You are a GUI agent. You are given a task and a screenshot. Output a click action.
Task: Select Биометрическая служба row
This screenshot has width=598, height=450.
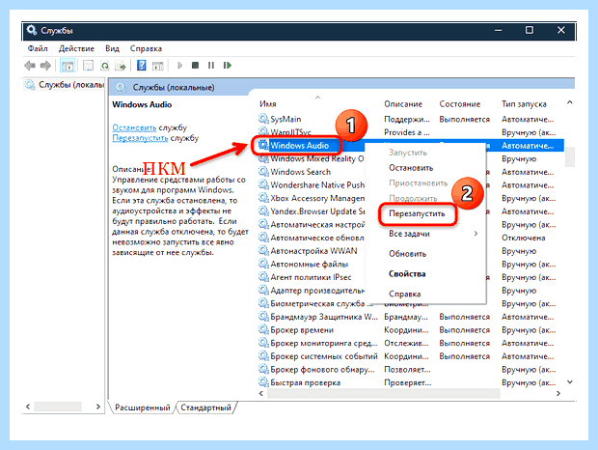[x=321, y=304]
